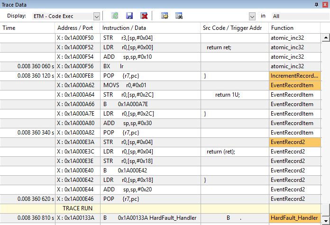
Task: Open the Display ETM - Code Exec dropdown
Action: [x=96, y=16]
